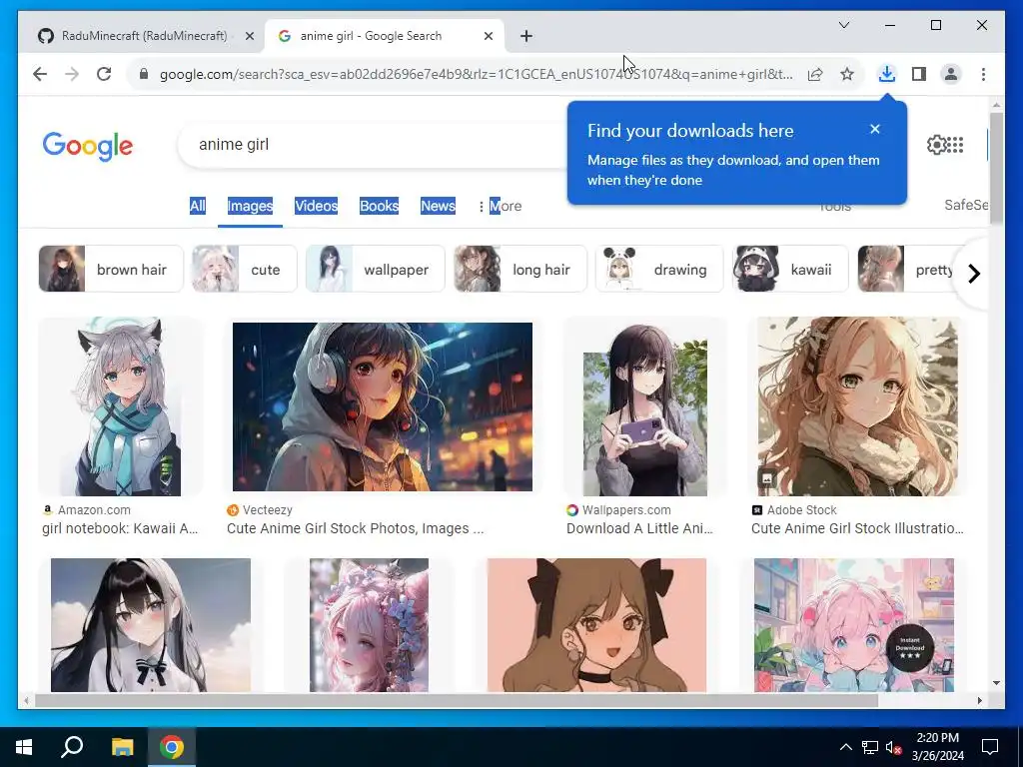Close the anime girl Google Search tab
This screenshot has height=767, width=1023.
point(488,36)
